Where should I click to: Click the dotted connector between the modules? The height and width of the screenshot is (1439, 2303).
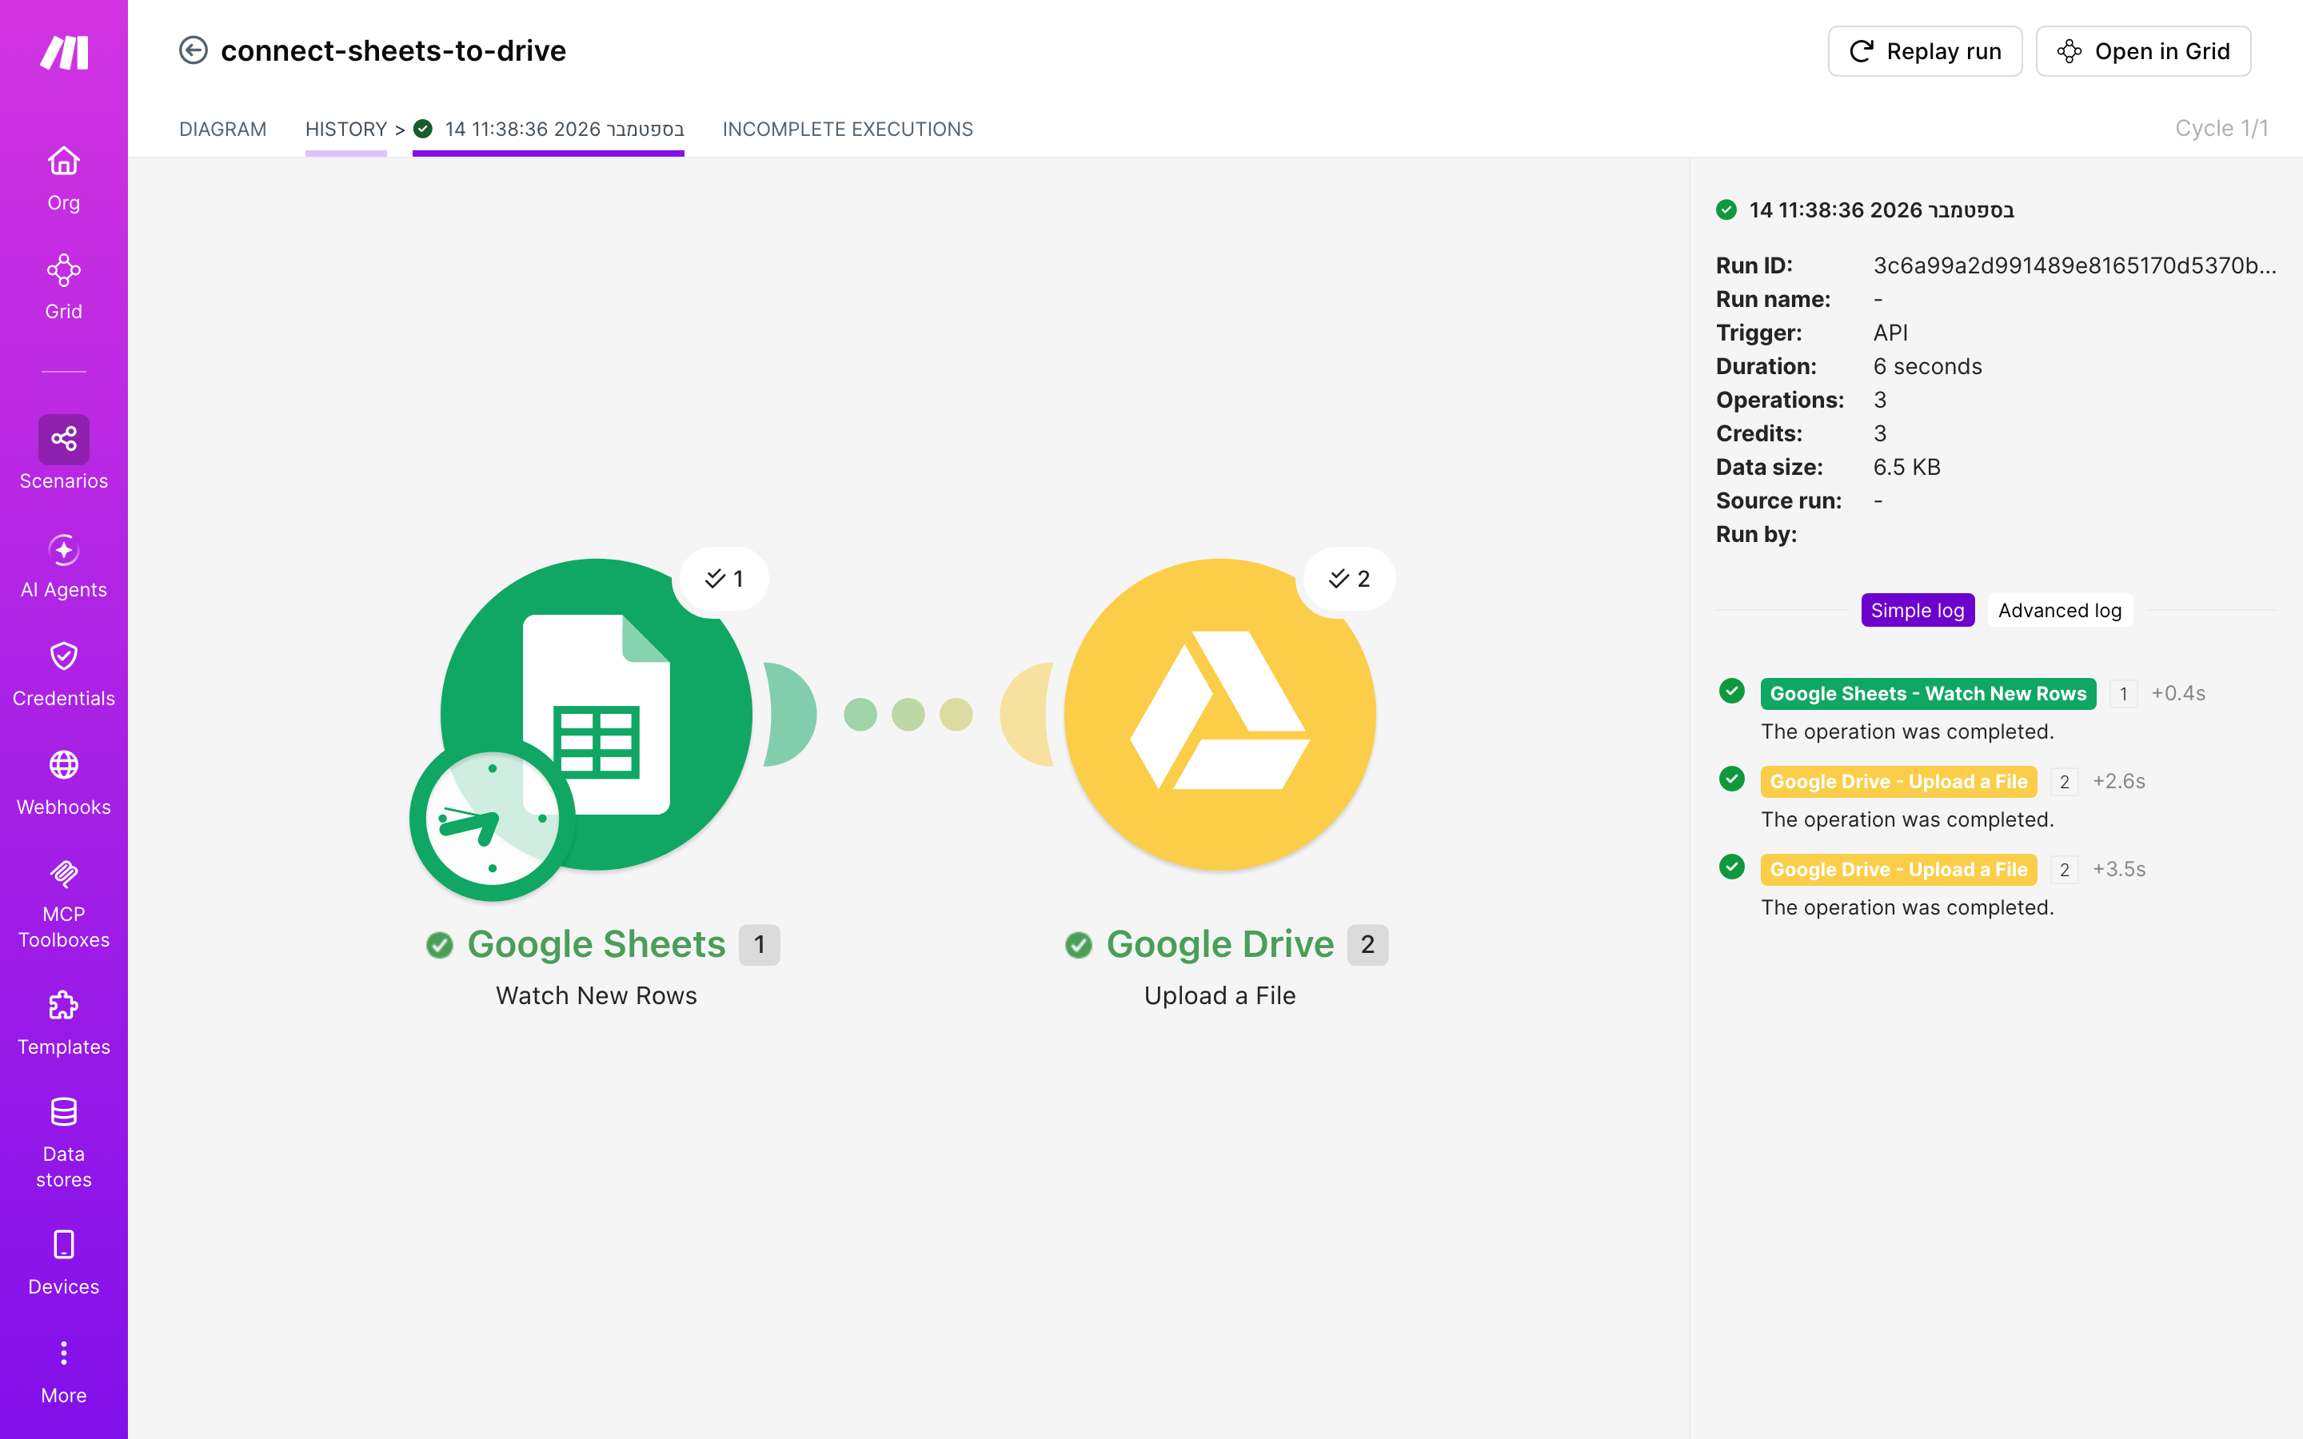pos(908,714)
